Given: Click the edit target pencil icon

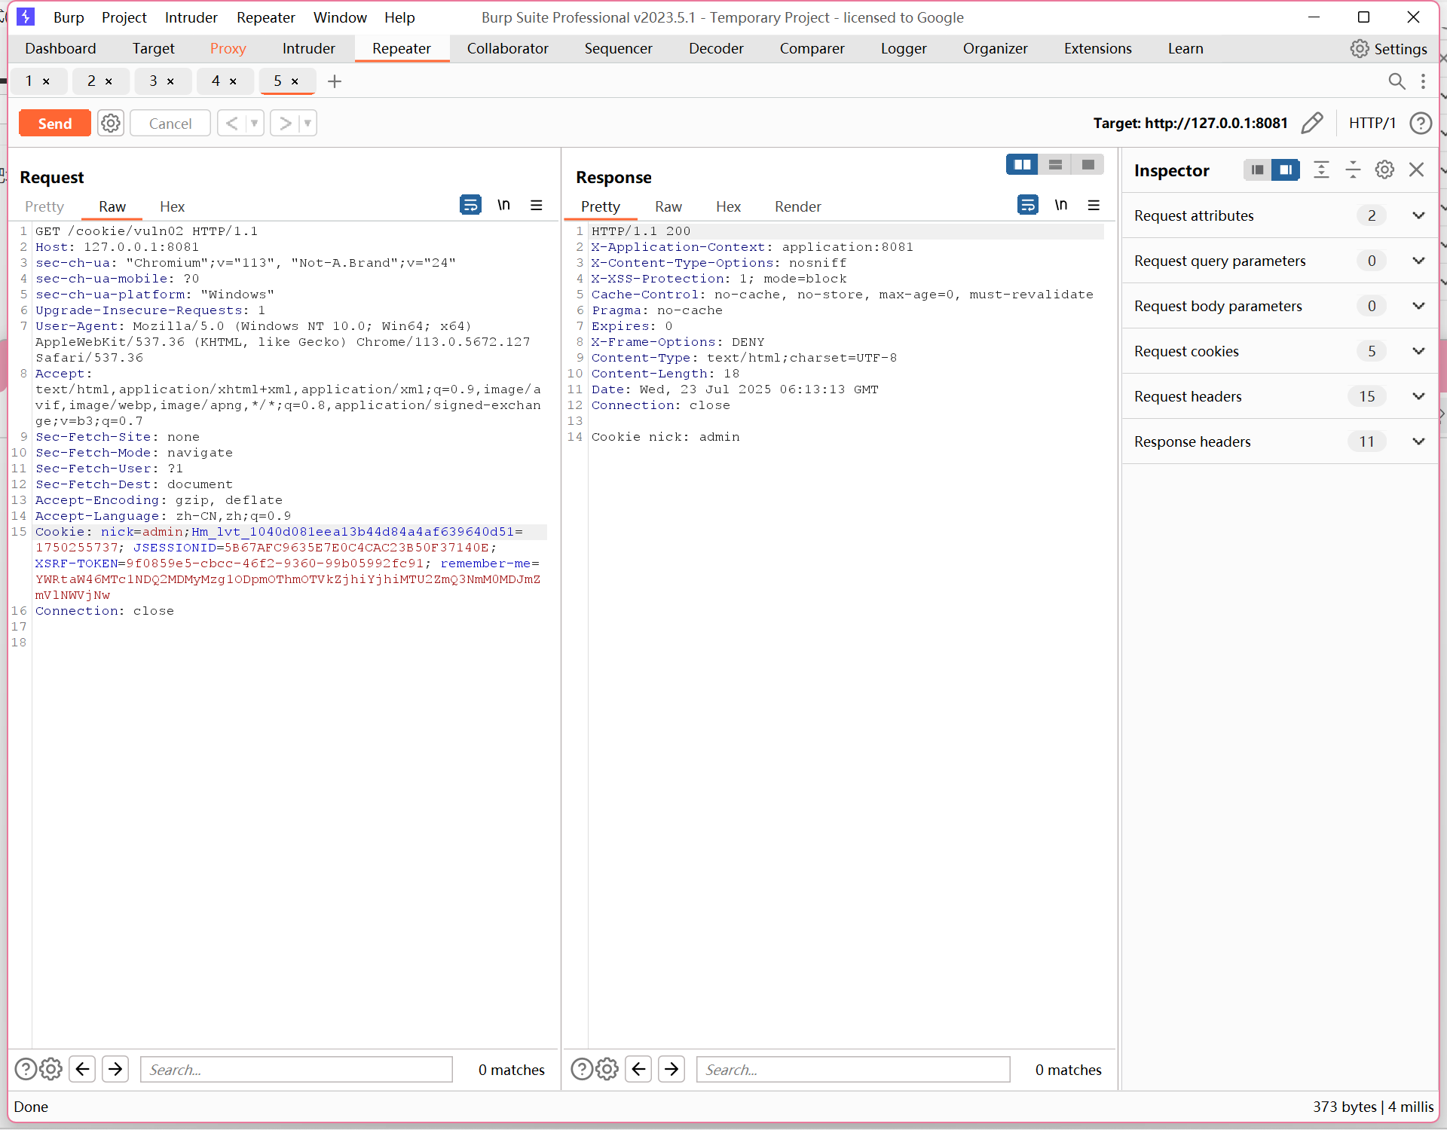Looking at the screenshot, I should coord(1312,123).
